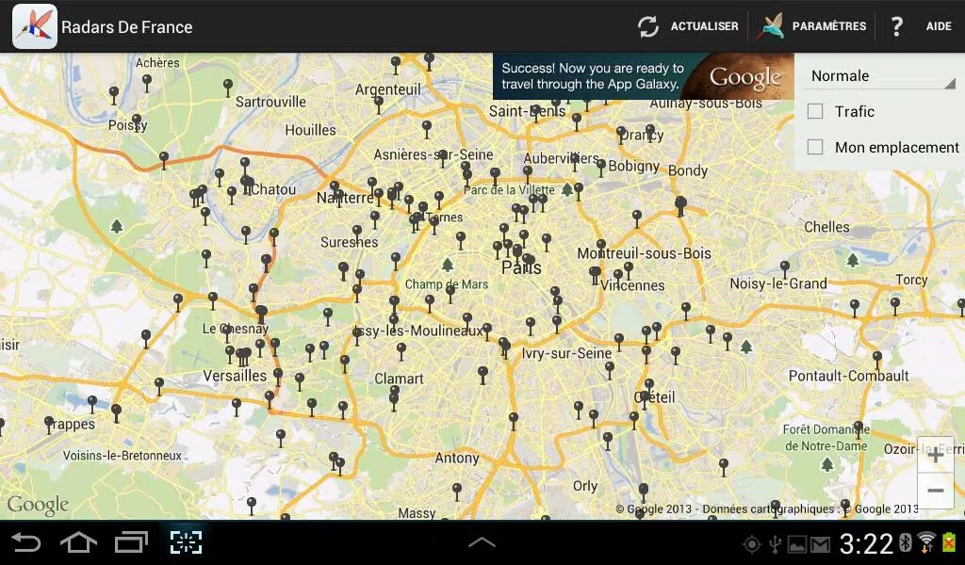The image size is (965, 565).
Task: Select the radar pin beside Trappes label
Action: [x=49, y=424]
